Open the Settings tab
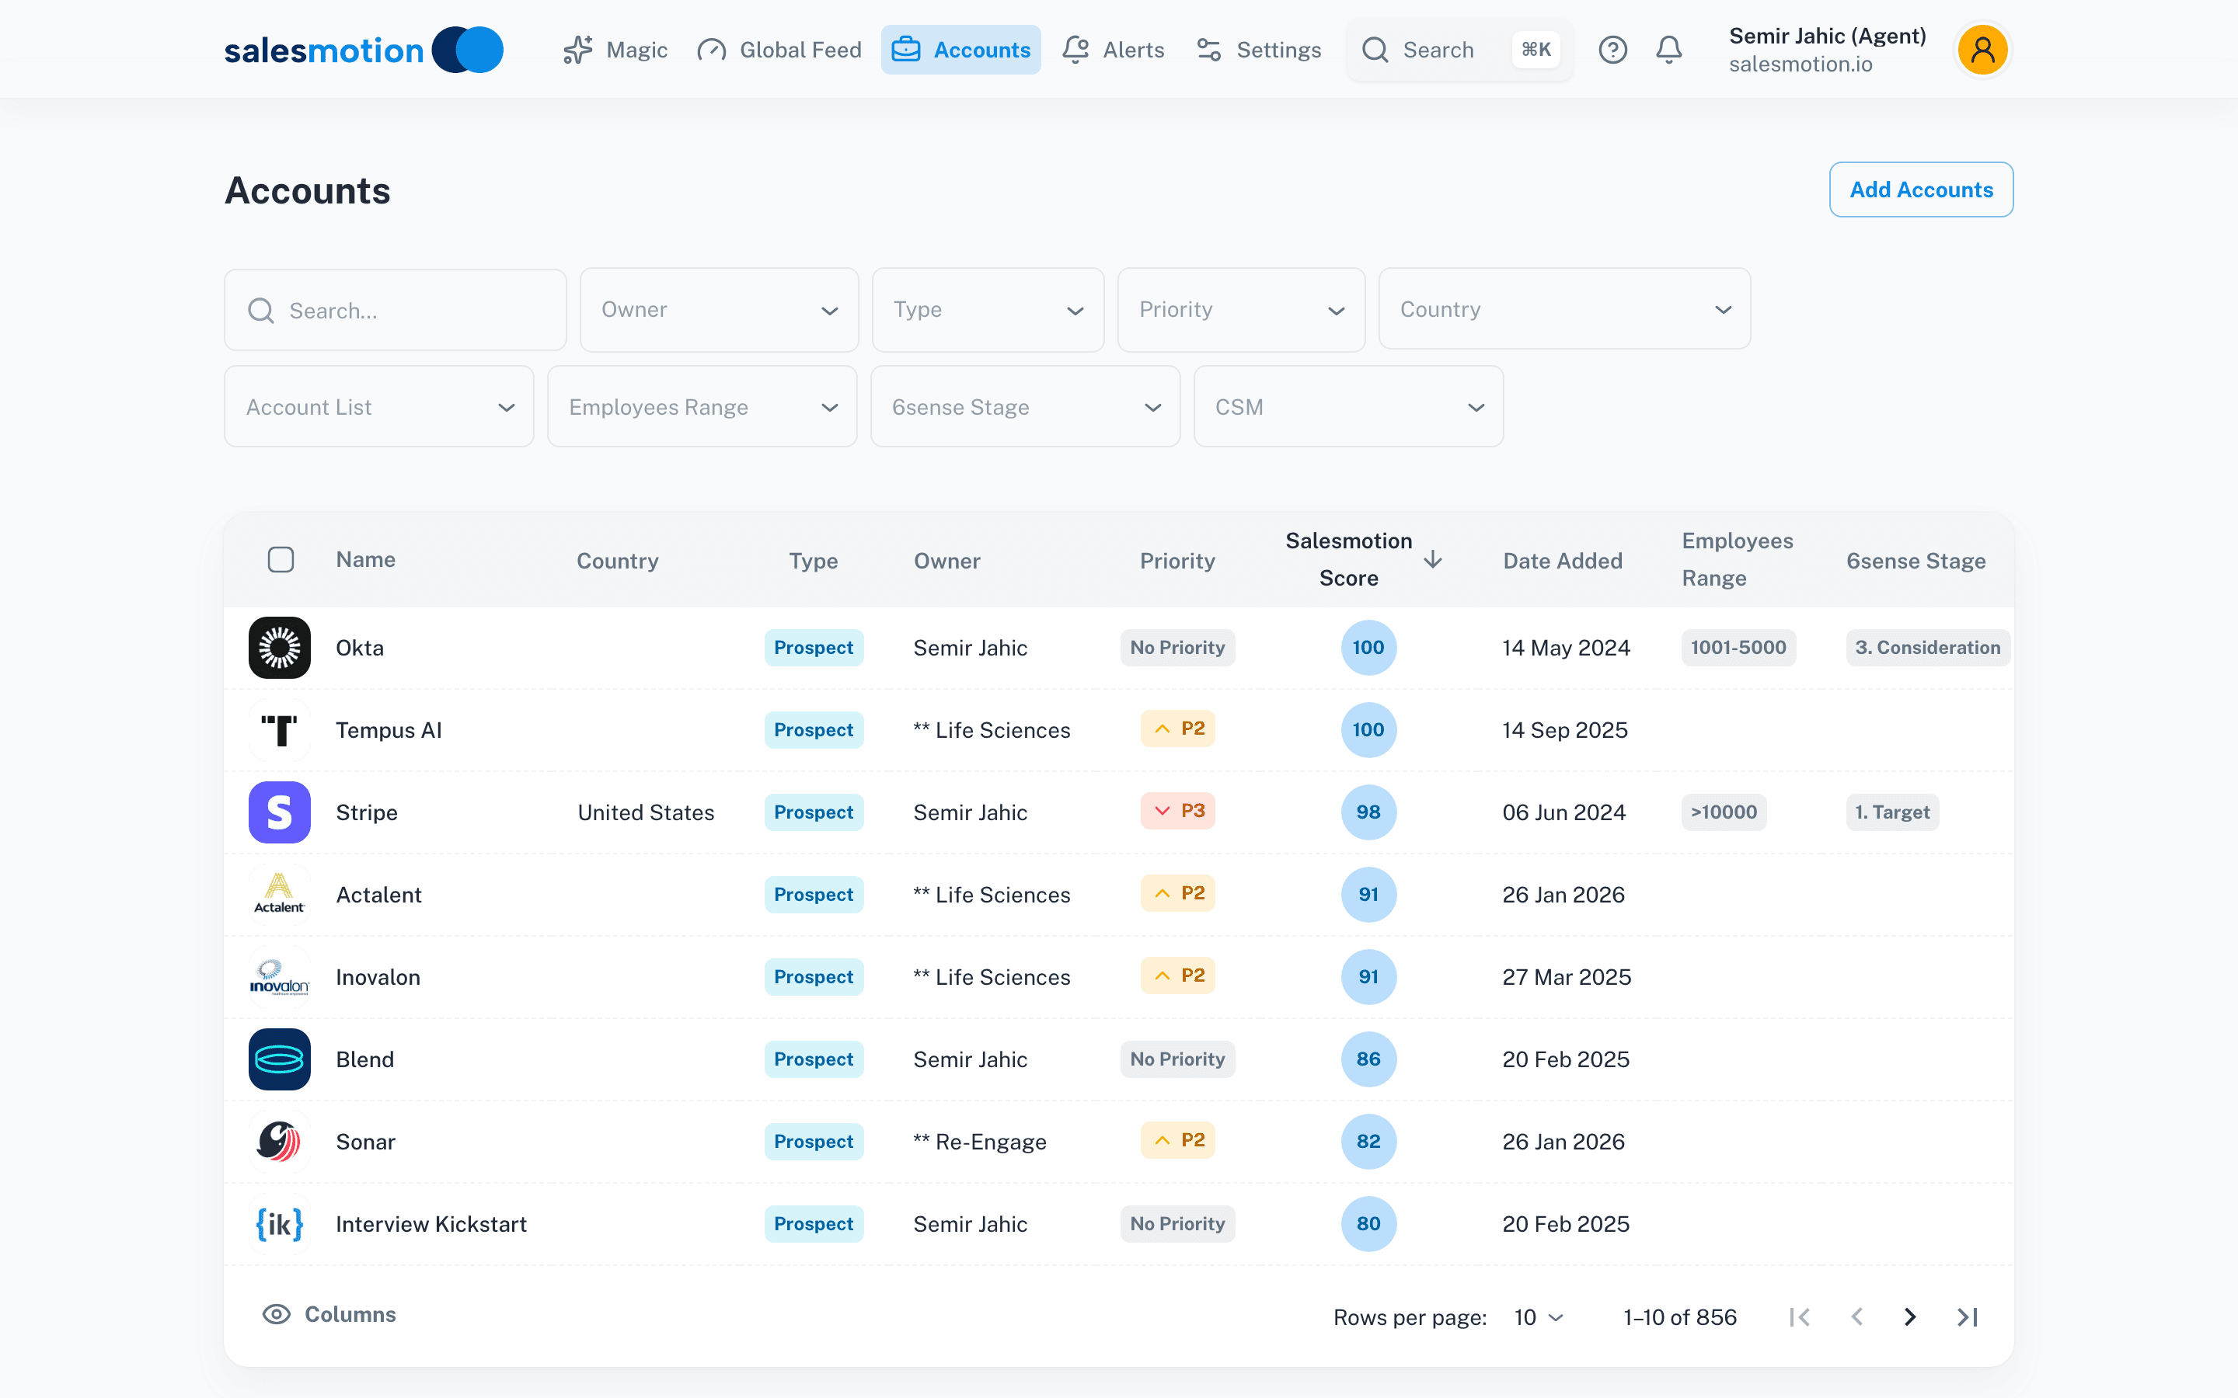The width and height of the screenshot is (2238, 1398). 1259,50
